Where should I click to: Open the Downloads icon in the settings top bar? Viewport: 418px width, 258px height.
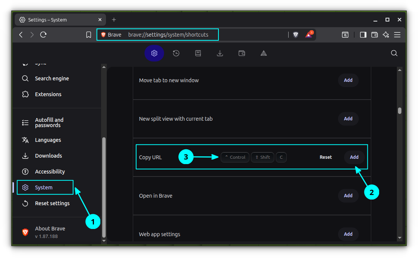click(220, 53)
